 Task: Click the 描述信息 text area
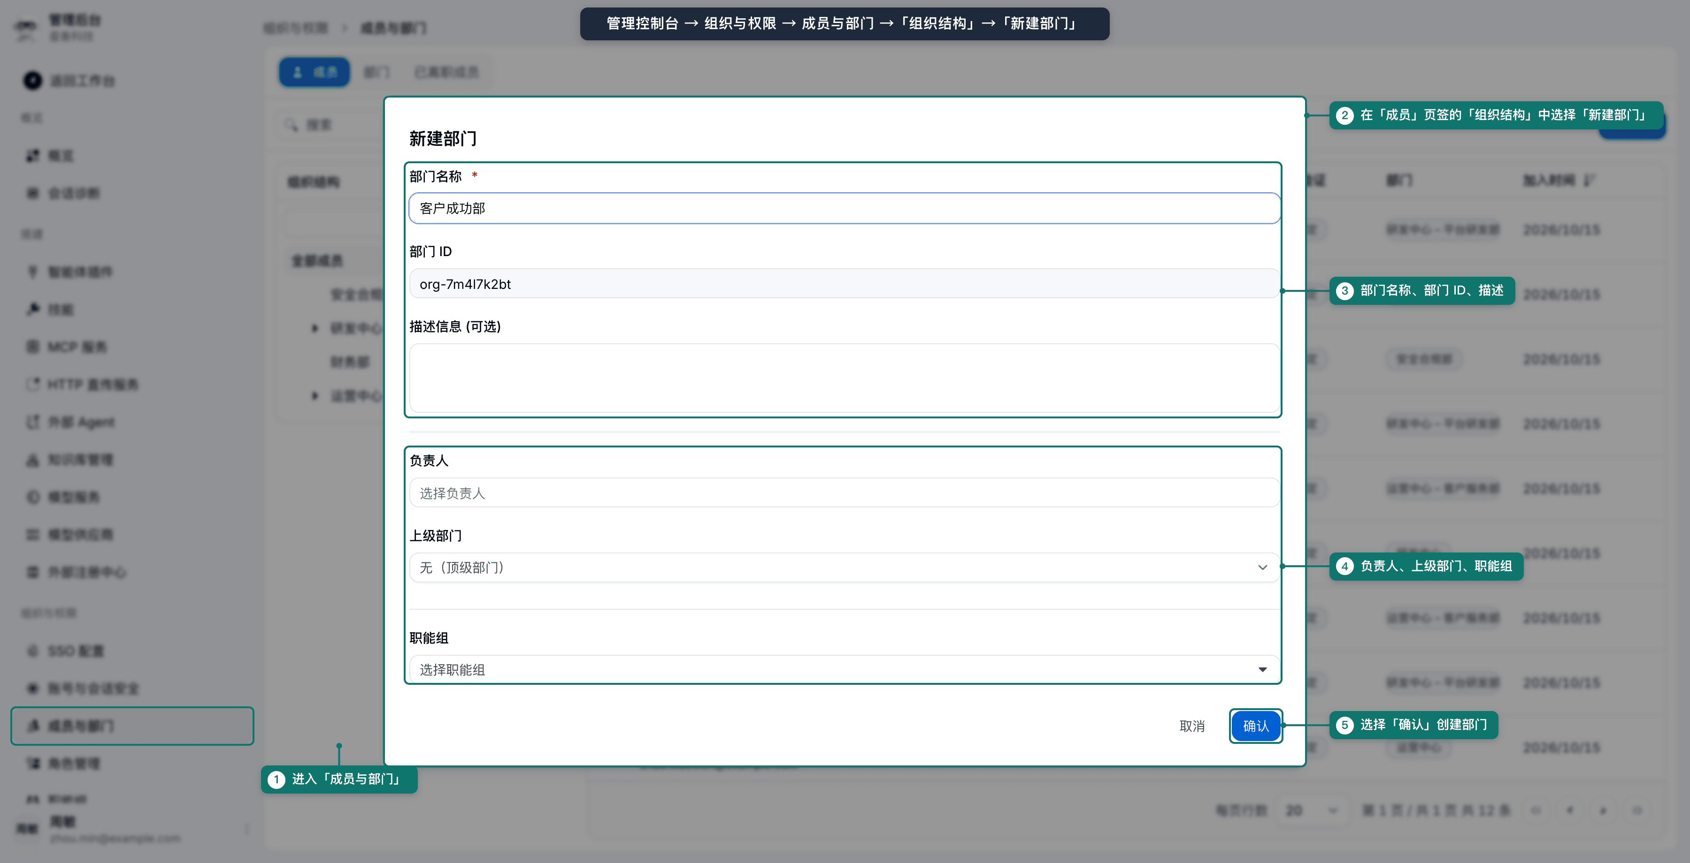tap(845, 378)
